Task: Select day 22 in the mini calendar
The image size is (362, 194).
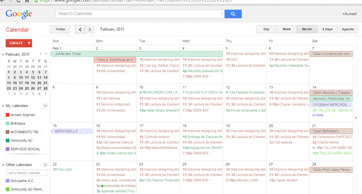Action: (9, 88)
